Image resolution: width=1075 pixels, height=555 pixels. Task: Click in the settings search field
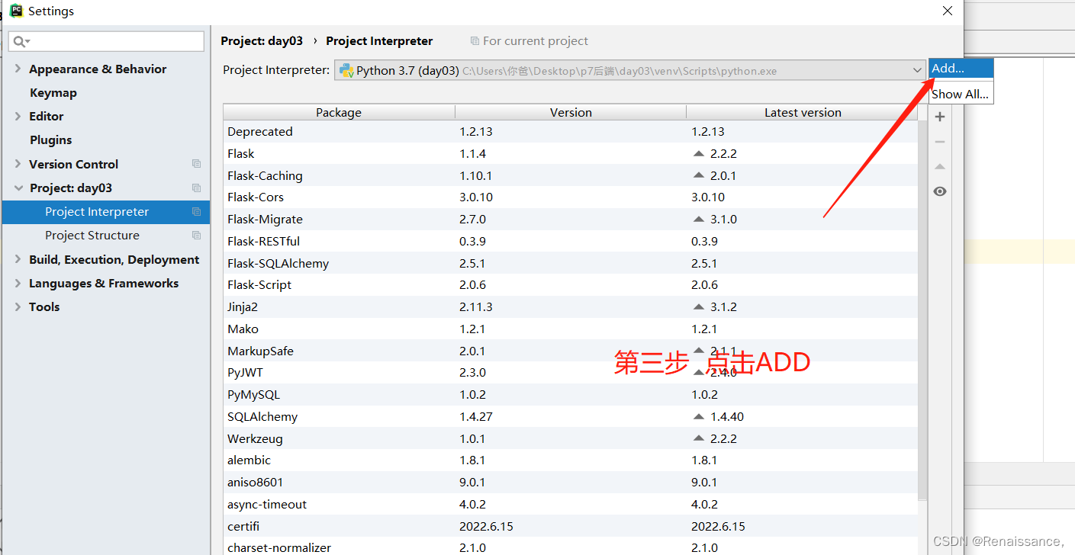[106, 41]
